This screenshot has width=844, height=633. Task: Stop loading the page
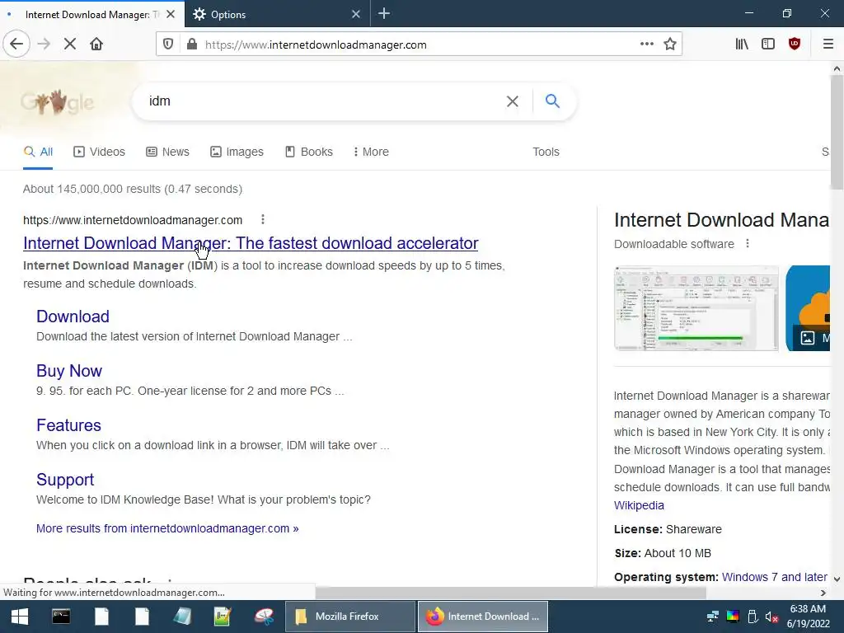pyautogui.click(x=69, y=44)
